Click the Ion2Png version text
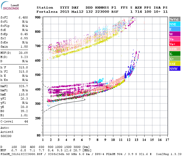Viewport: 182px width, 156px height. tap(169, 154)
